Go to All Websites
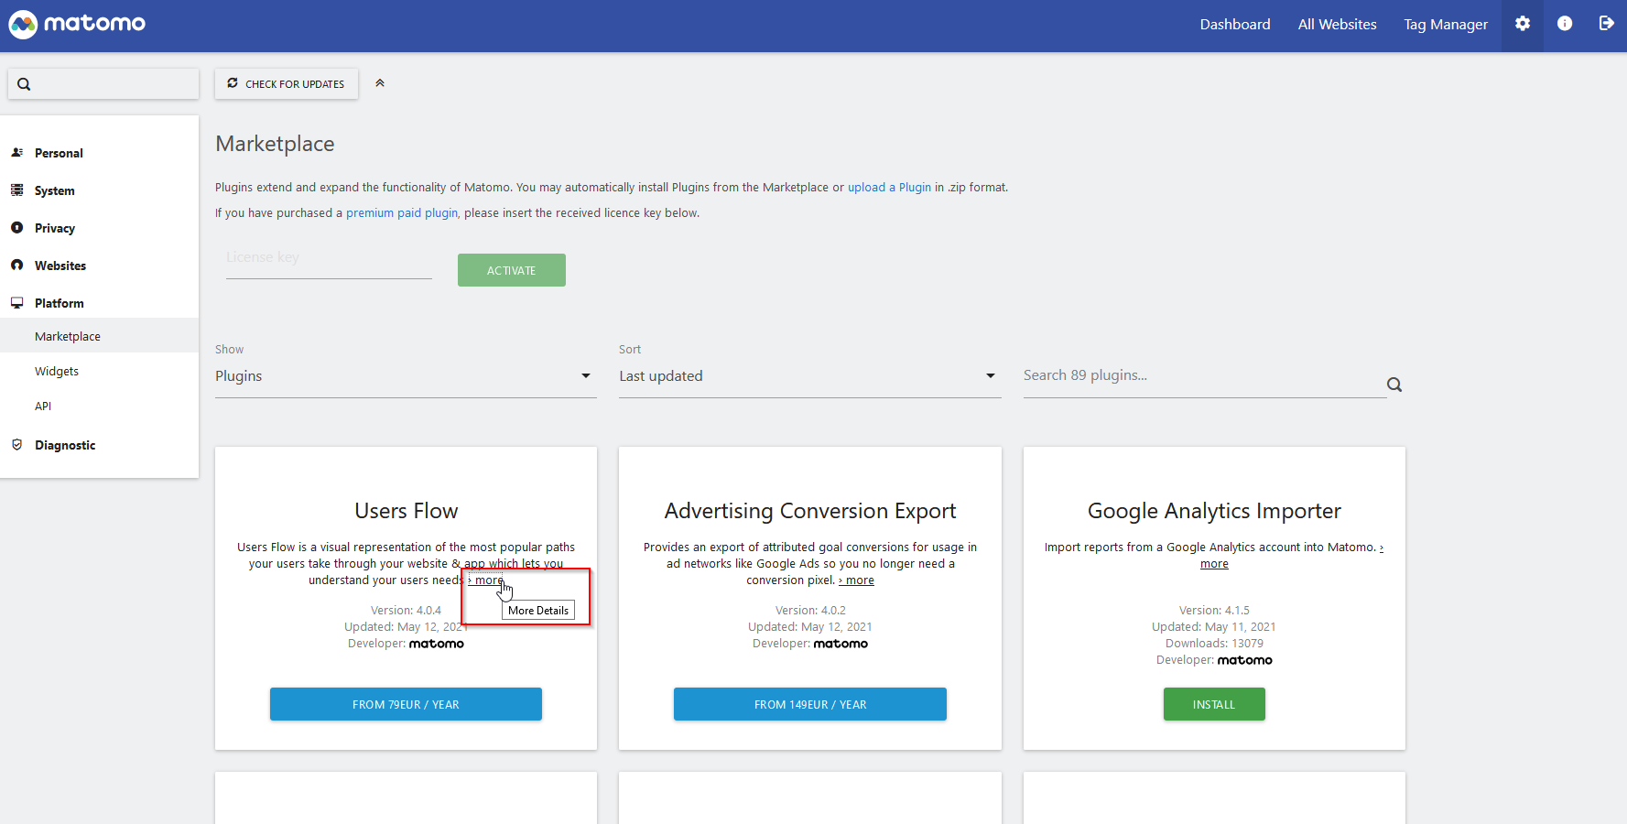The height and width of the screenshot is (824, 1627). 1337,25
